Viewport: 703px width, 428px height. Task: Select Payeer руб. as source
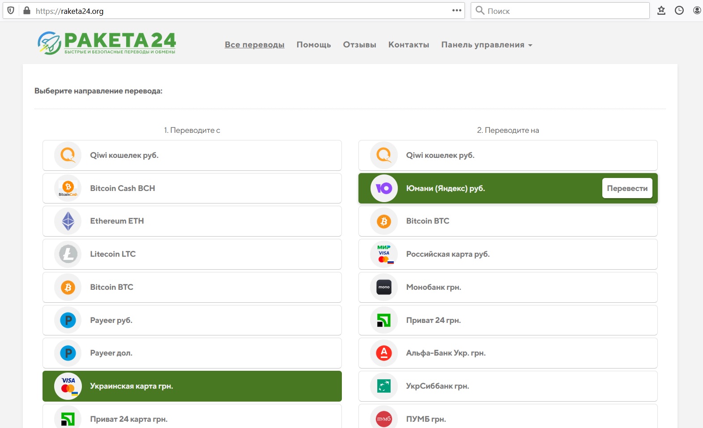point(192,320)
